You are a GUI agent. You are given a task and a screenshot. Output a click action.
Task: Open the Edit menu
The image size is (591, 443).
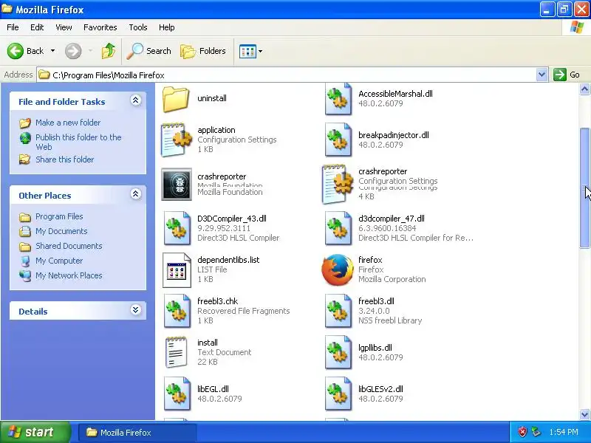[37, 27]
